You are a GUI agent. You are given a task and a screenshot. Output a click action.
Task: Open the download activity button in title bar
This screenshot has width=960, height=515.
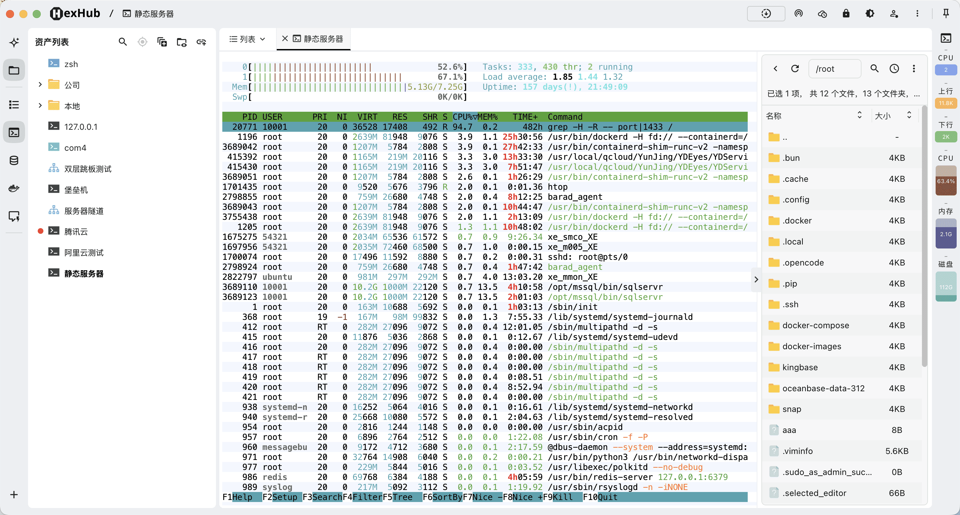766,14
